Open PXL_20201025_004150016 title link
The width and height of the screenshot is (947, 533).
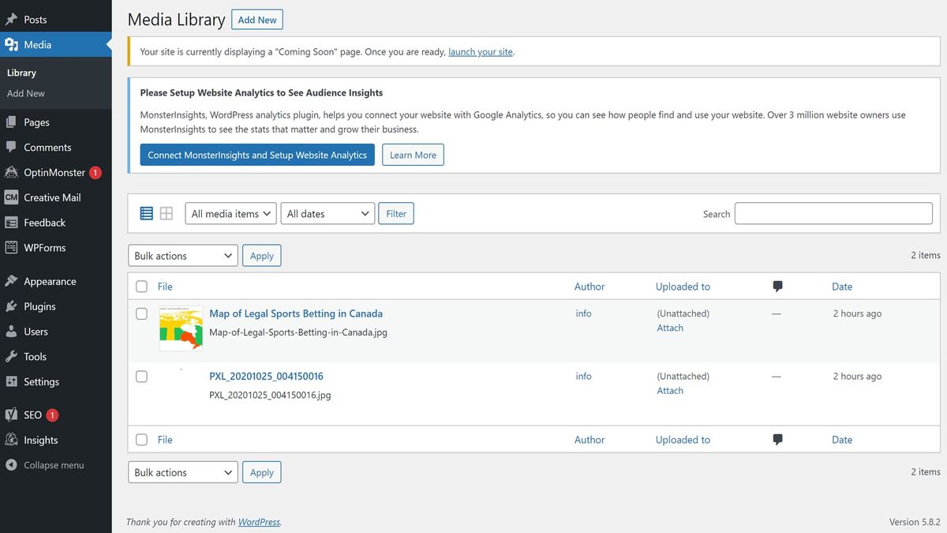click(266, 377)
